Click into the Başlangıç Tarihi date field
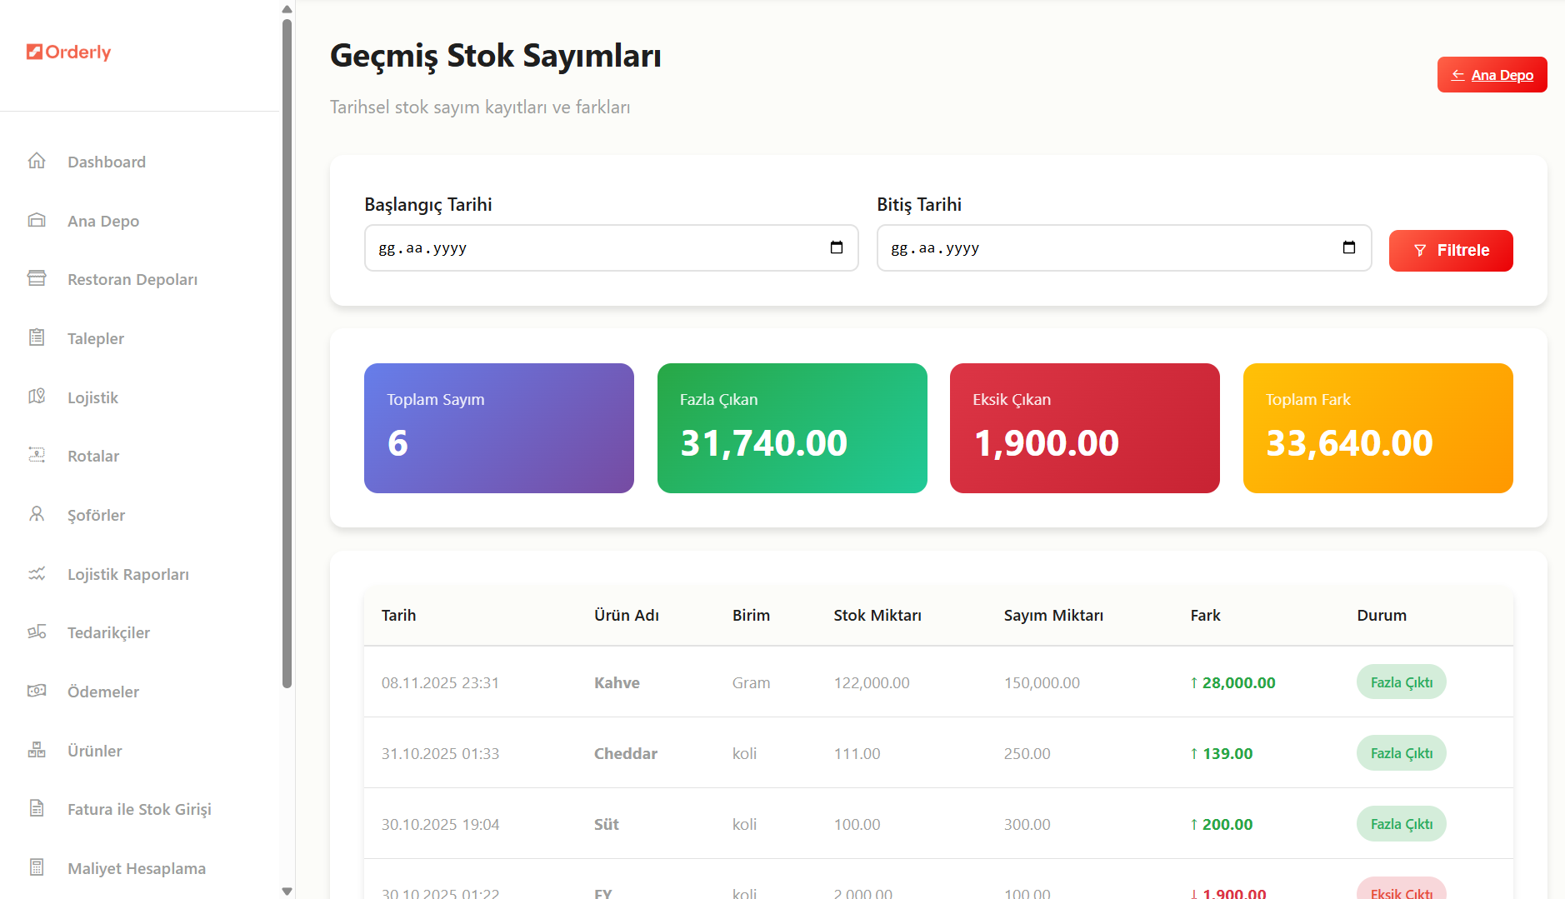1565x899 pixels. point(583,247)
